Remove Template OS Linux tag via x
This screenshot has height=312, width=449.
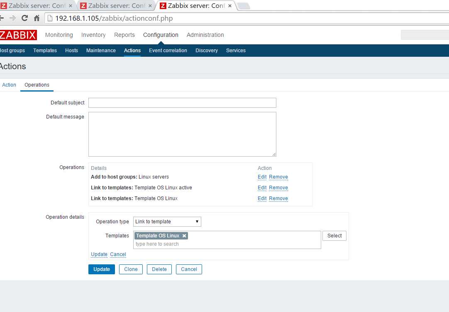coord(184,236)
